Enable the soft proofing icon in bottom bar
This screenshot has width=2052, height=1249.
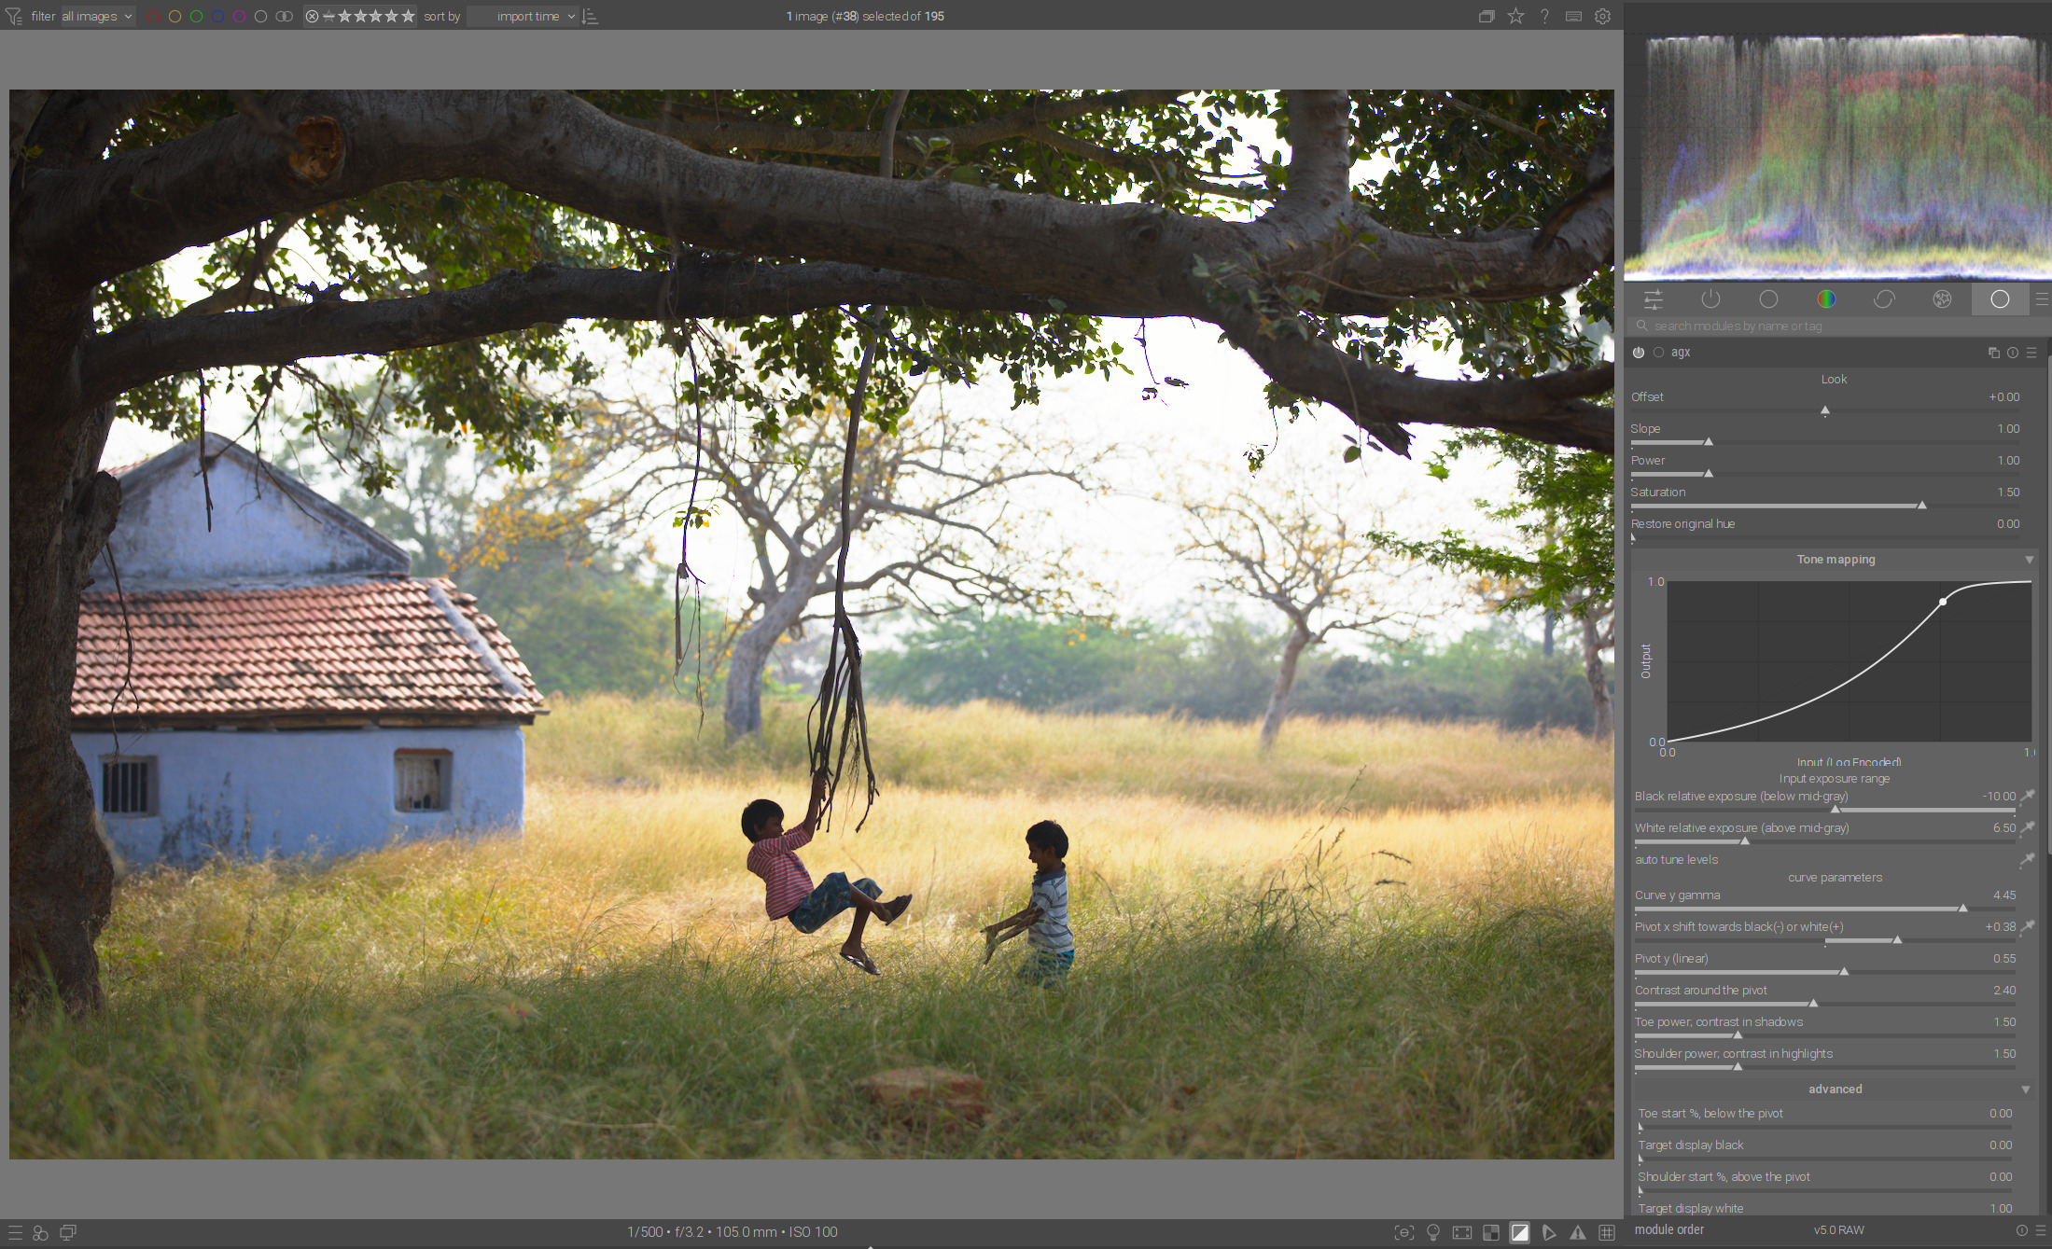tap(1549, 1232)
